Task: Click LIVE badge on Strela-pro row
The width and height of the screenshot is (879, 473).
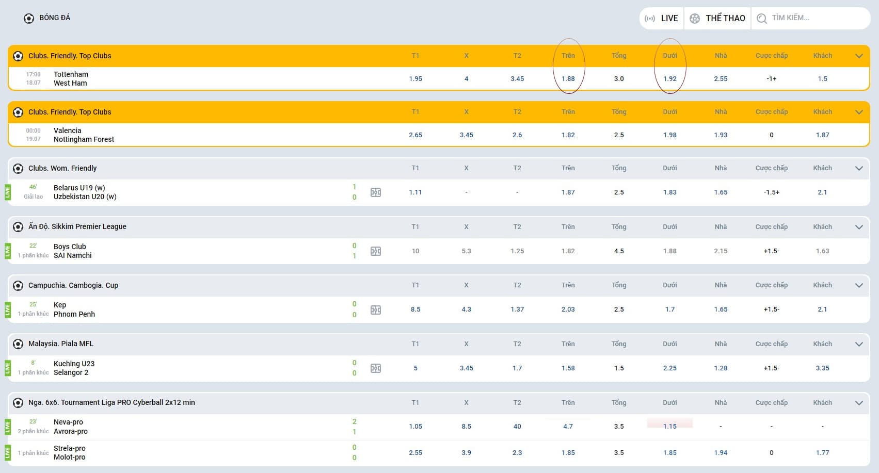Action: point(7,453)
